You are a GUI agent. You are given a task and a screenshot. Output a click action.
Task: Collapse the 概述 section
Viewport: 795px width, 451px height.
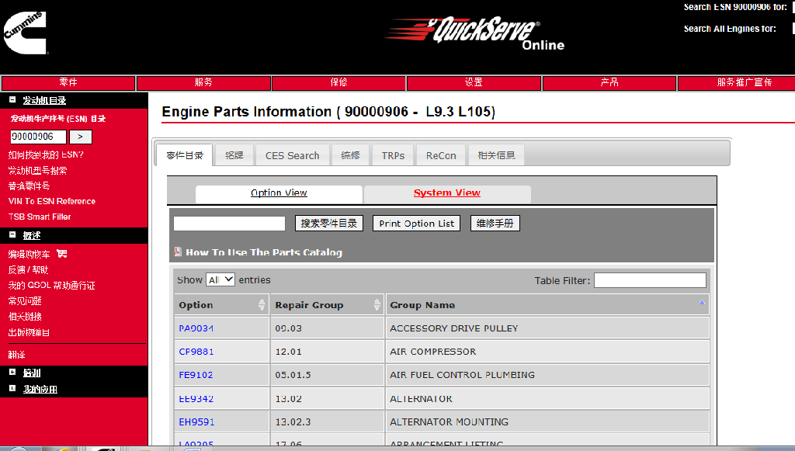point(12,234)
